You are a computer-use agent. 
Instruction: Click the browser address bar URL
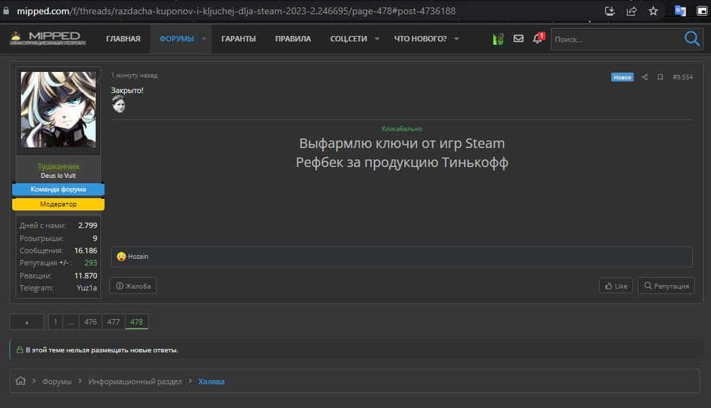tap(236, 11)
